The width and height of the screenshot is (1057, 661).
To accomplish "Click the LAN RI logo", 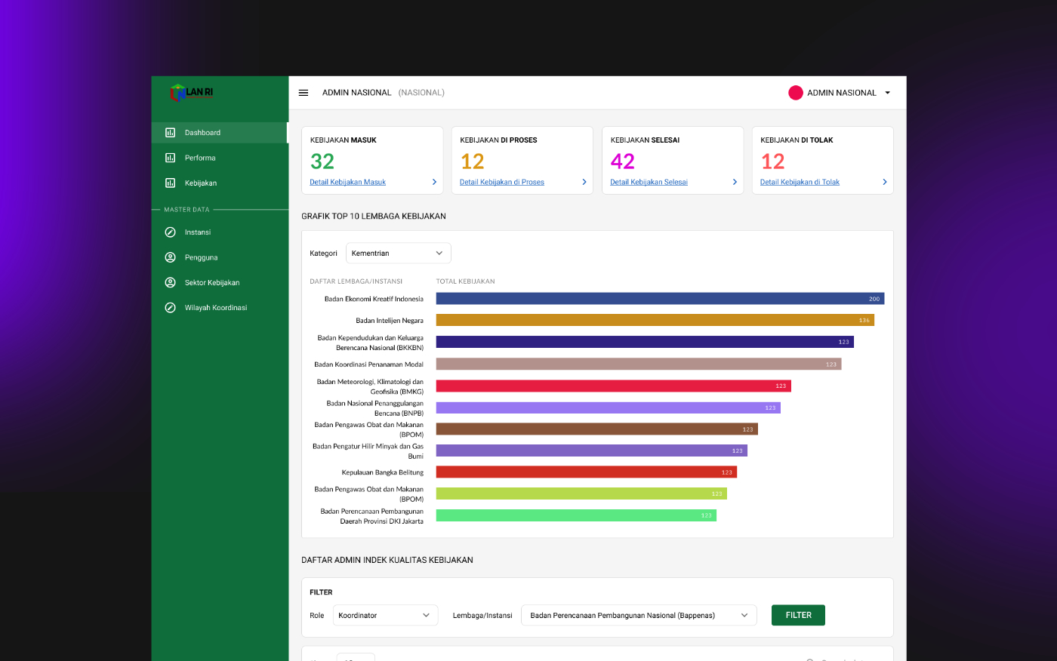I will click(192, 93).
